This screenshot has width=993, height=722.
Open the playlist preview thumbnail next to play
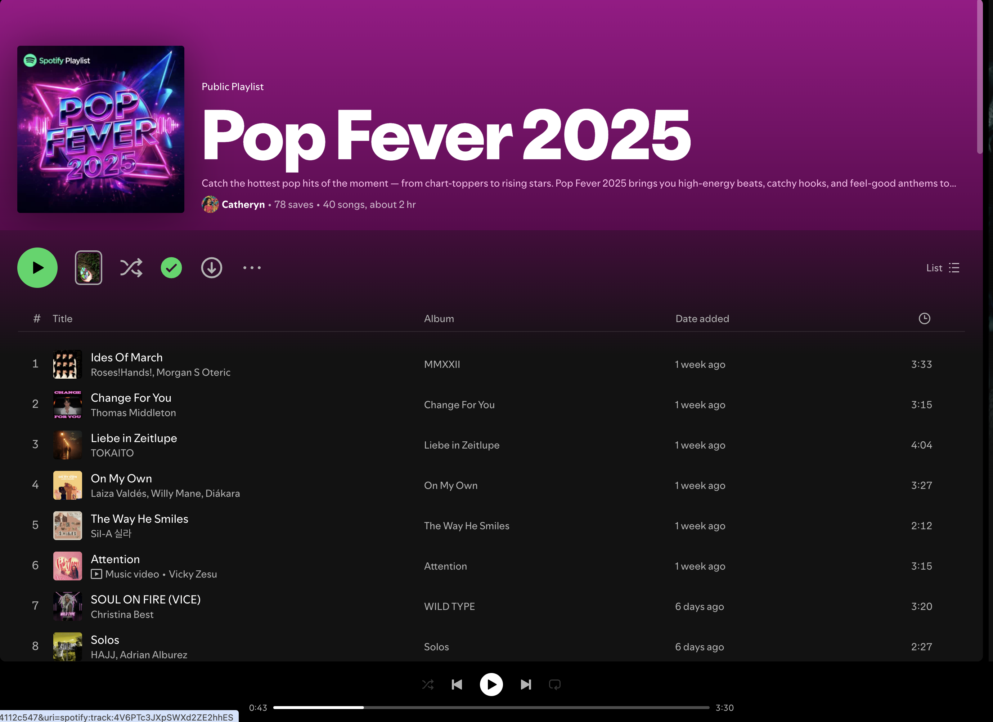tap(89, 268)
